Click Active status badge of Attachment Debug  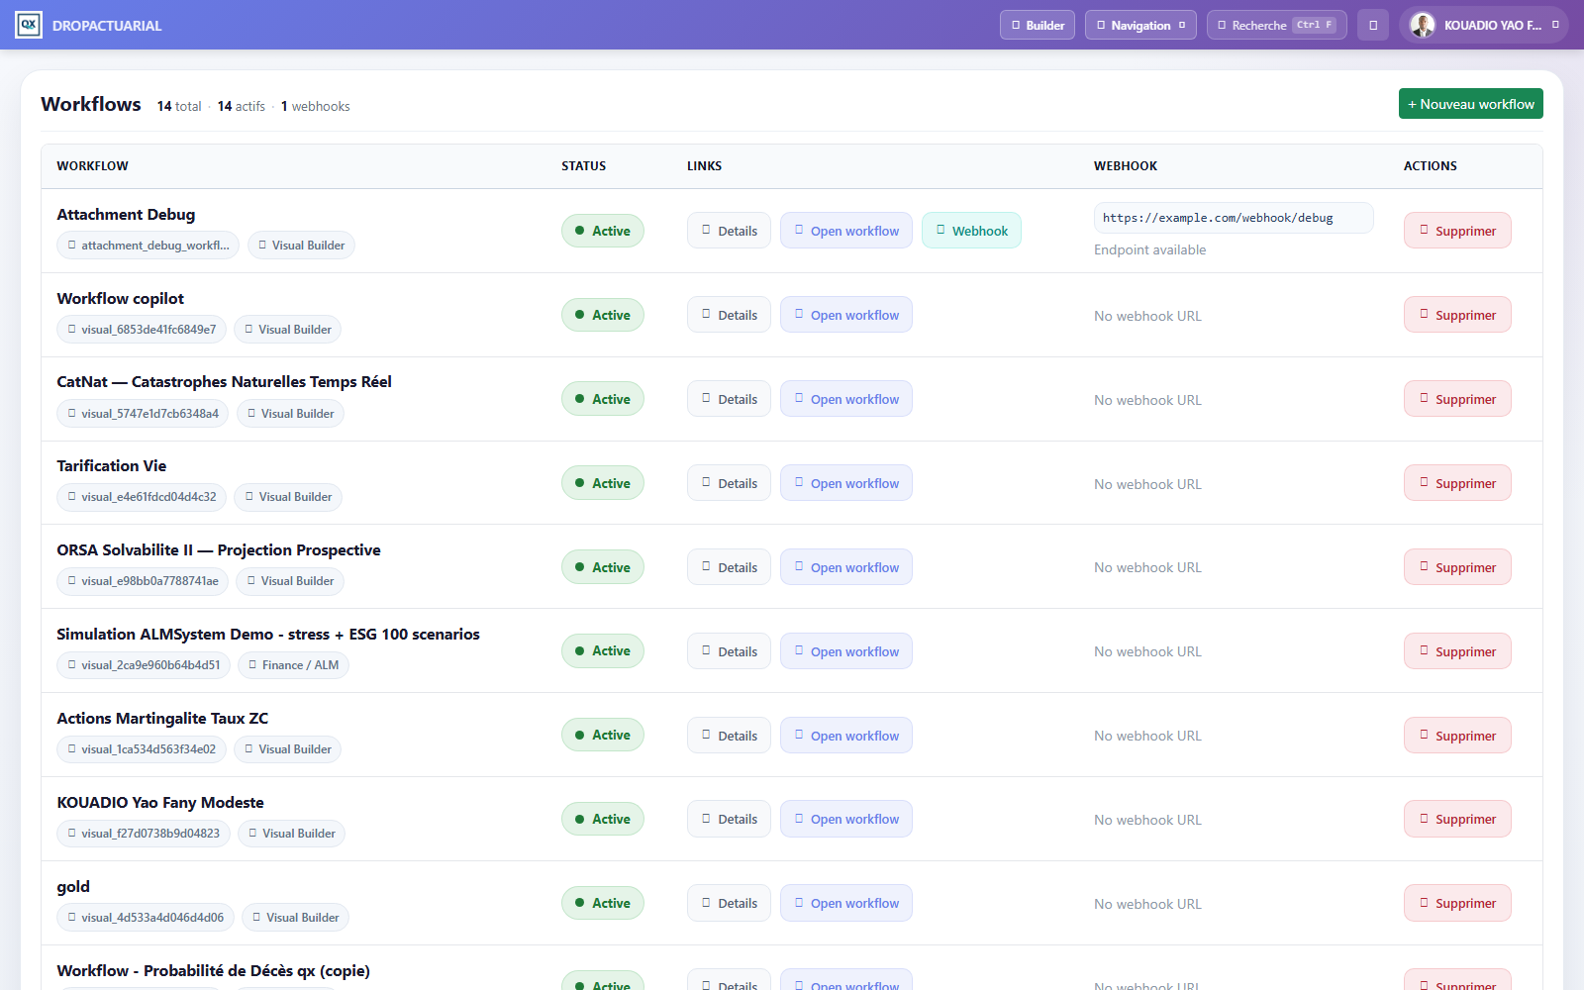(x=603, y=231)
